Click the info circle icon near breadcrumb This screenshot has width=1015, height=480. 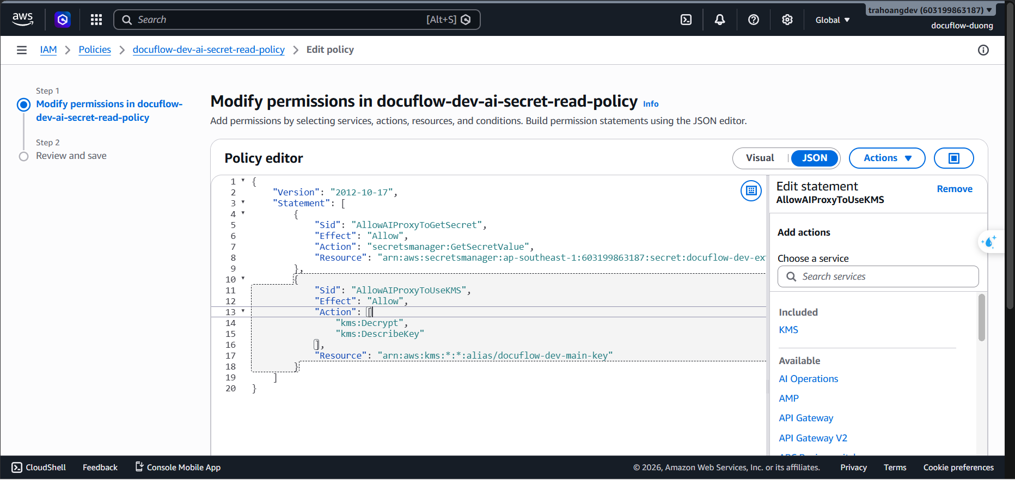[x=983, y=50]
